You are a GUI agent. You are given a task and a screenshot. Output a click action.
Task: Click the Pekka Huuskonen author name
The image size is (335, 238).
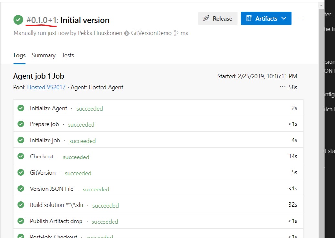pos(100,33)
